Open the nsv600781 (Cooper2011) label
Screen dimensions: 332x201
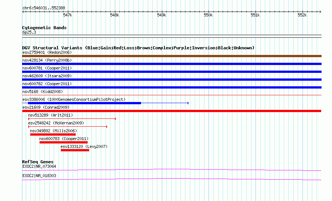tap(47, 68)
